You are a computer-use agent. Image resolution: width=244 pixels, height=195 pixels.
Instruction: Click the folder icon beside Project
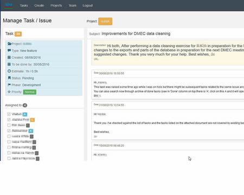pyautogui.click(x=9, y=44)
